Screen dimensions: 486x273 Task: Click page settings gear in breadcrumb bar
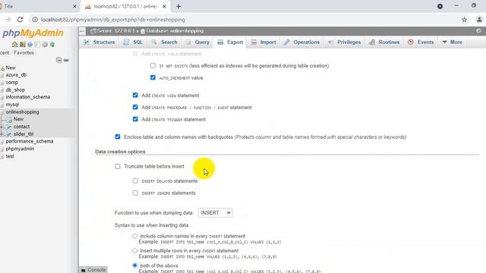pyautogui.click(x=478, y=31)
